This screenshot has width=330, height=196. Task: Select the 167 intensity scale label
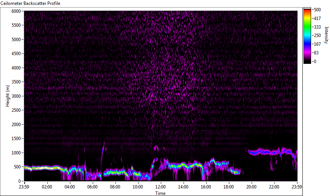click(x=317, y=44)
